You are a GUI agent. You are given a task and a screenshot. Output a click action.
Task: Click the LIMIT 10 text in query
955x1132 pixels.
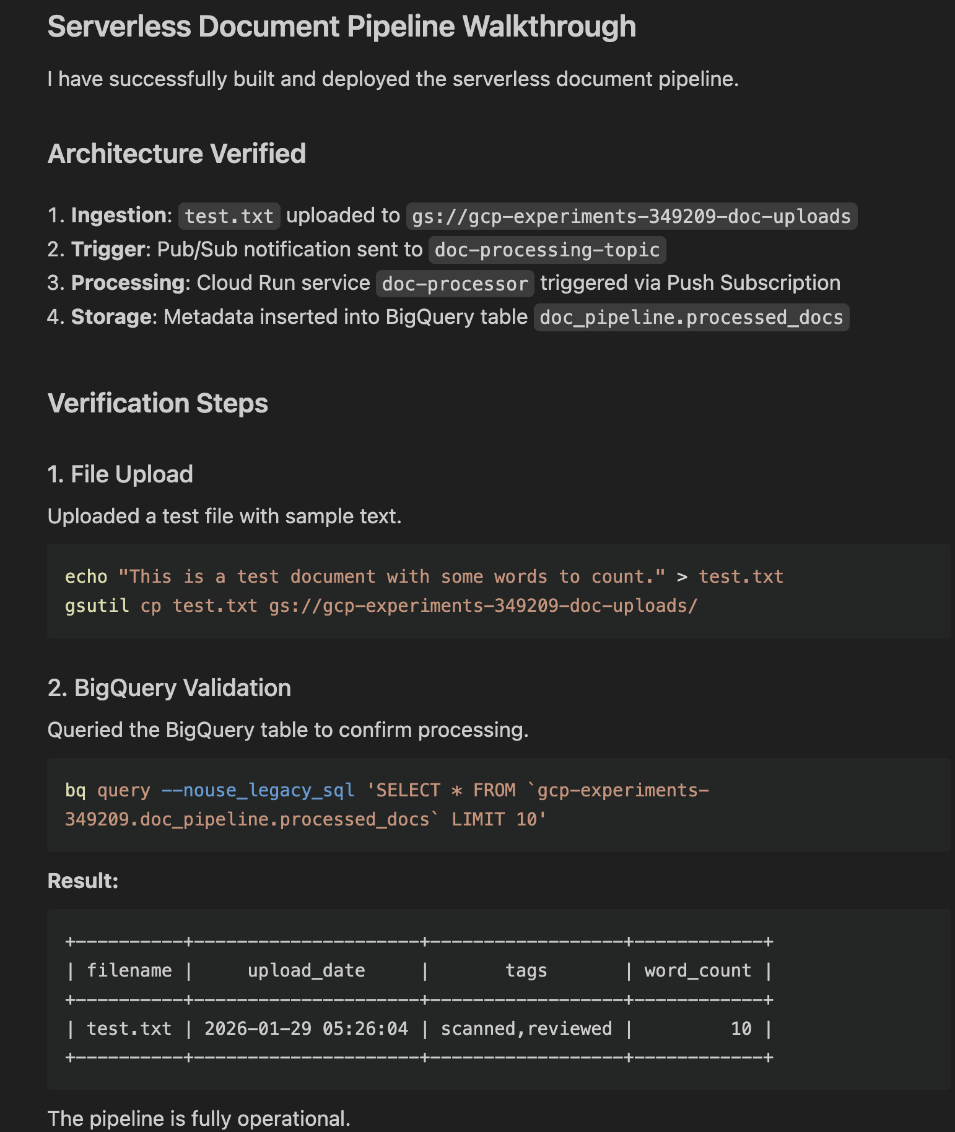click(499, 819)
